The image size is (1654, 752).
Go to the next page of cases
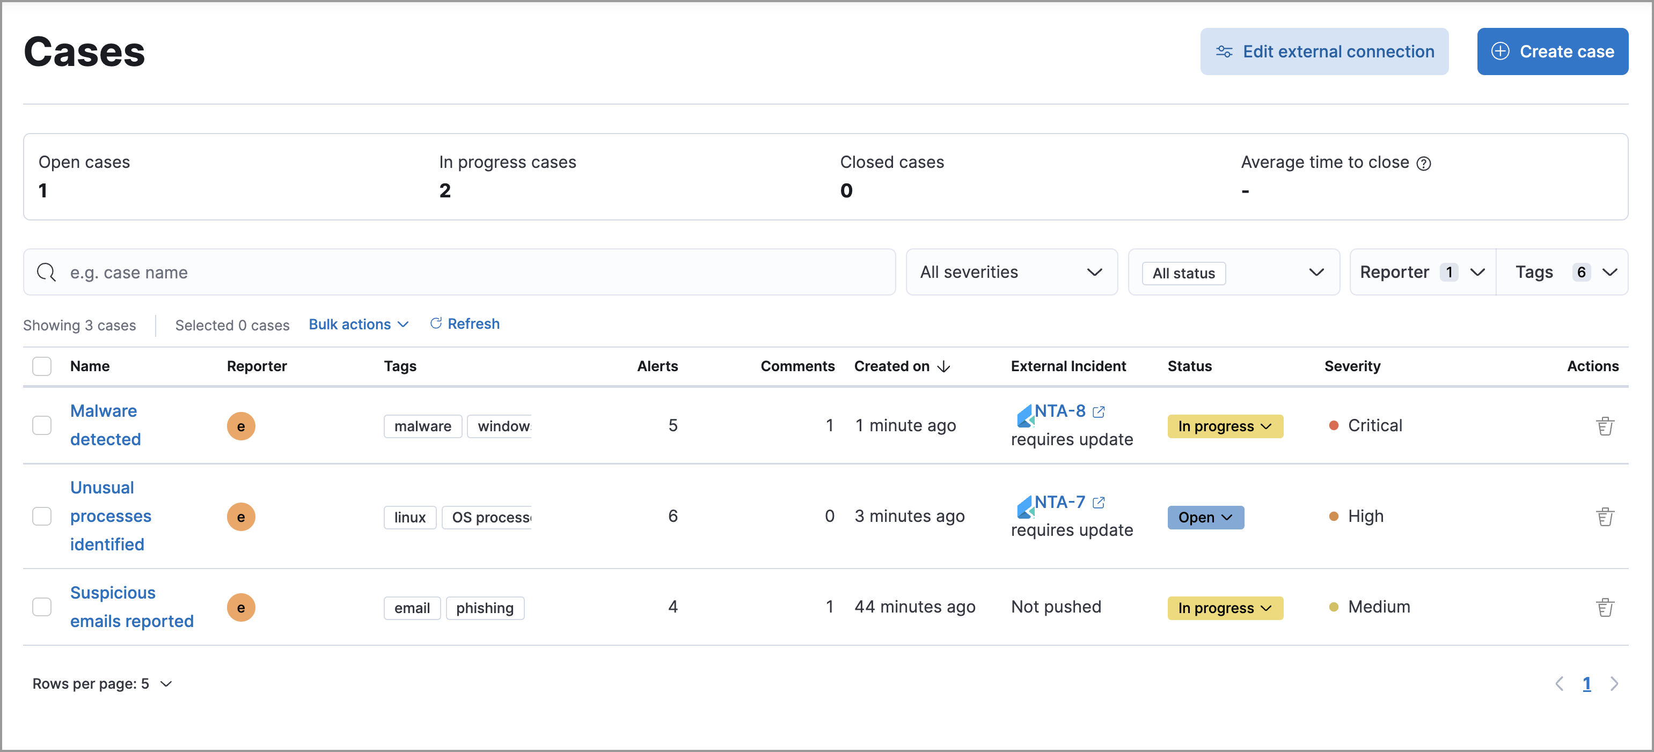pos(1616,683)
